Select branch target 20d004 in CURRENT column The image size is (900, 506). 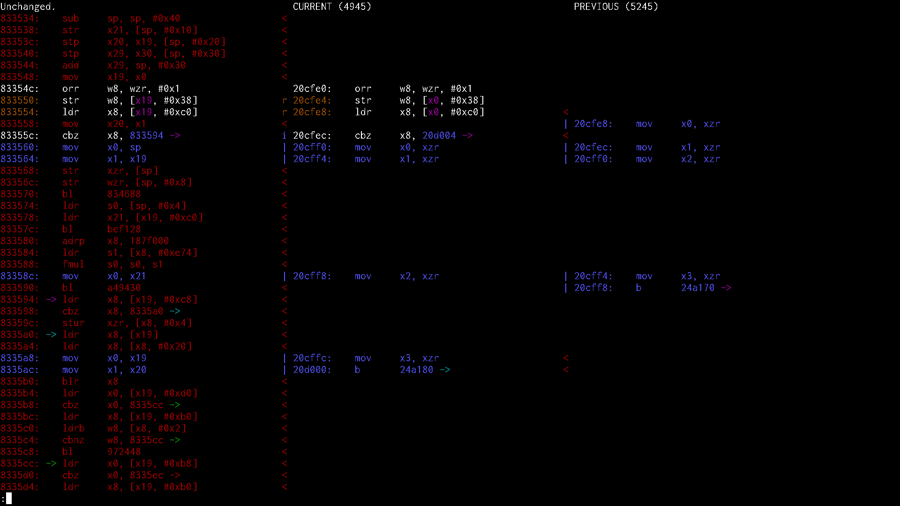coord(439,135)
